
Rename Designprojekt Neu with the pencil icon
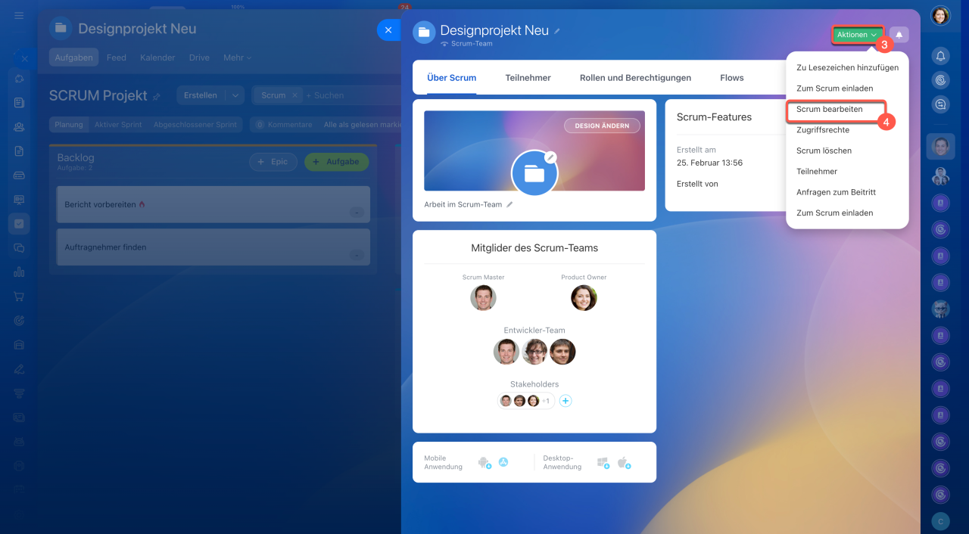[x=557, y=31]
